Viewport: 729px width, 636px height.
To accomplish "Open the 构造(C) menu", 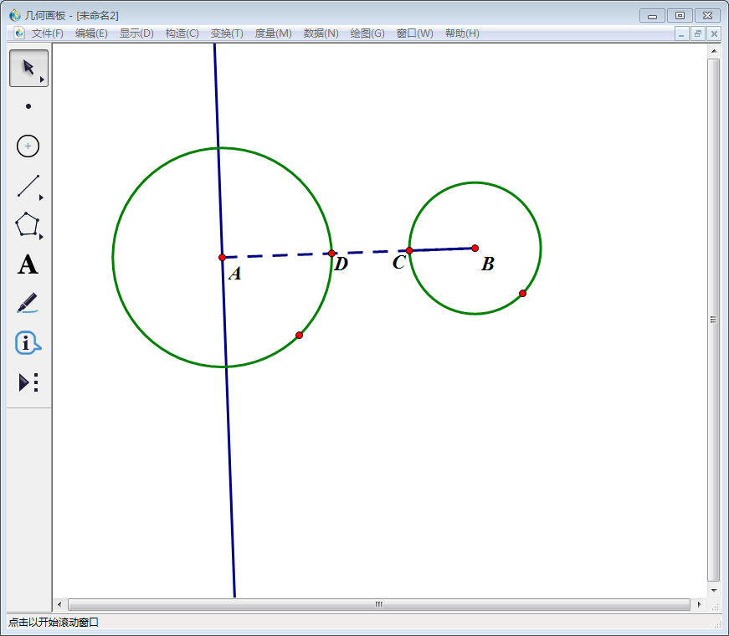I will point(182,33).
